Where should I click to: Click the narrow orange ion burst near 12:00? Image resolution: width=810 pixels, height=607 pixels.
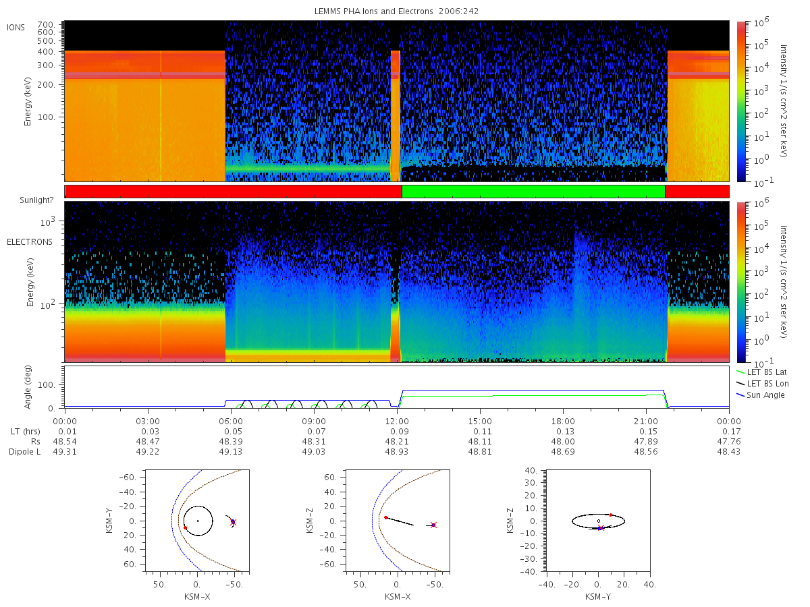(x=396, y=115)
